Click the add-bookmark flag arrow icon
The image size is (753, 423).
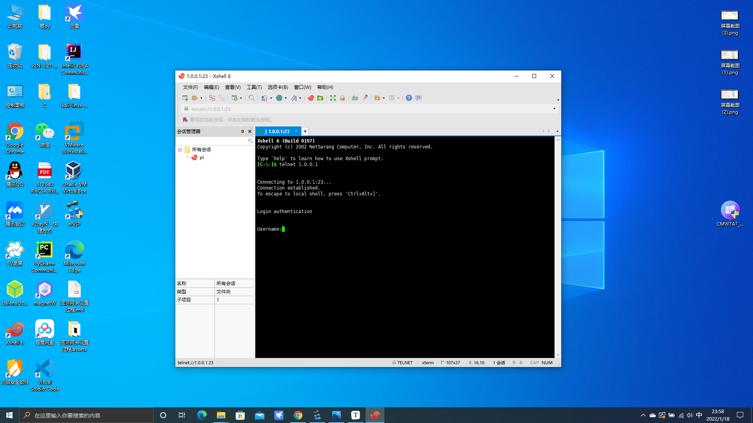185,120
